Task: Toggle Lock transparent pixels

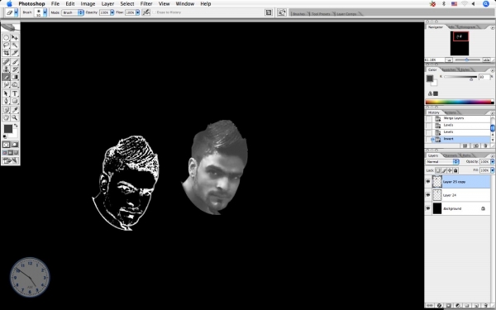Action: click(438, 170)
